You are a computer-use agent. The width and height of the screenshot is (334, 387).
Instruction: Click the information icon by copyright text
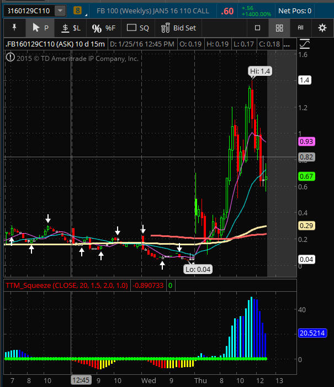tap(10, 56)
